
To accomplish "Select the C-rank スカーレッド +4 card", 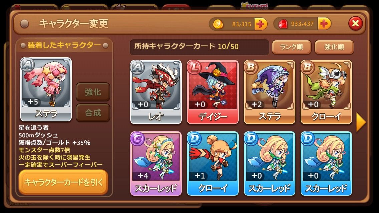I will tap(156, 163).
